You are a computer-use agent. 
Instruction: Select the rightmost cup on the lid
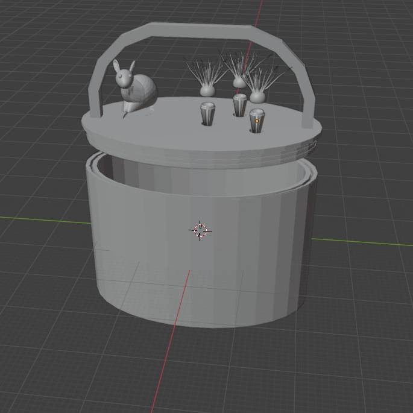click(x=257, y=124)
